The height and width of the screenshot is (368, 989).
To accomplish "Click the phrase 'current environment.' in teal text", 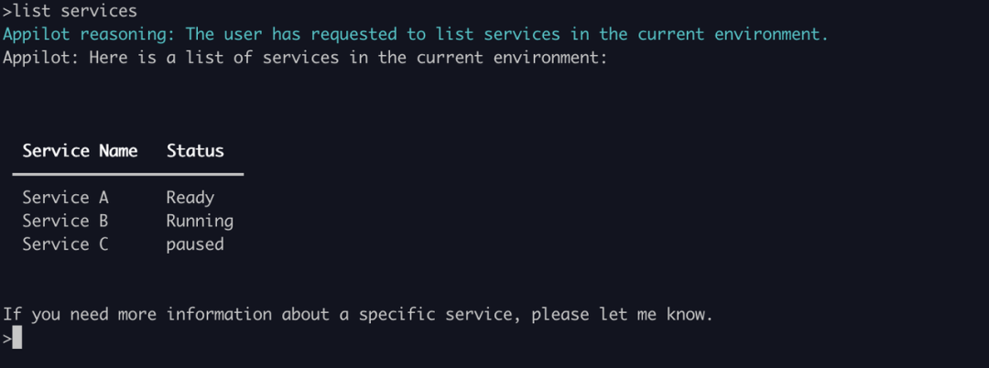I will point(733,34).
